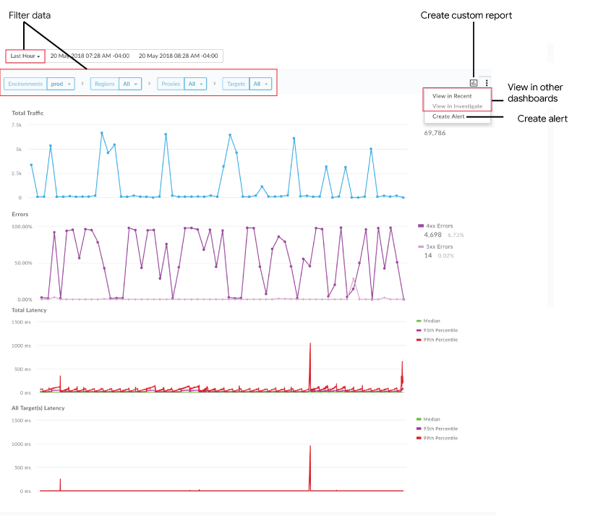Click the Proxies breadcrumb chevron separator

tap(215, 84)
